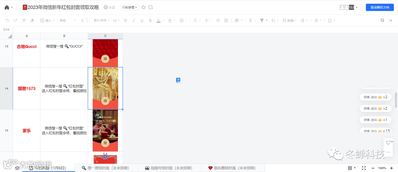This screenshot has width=398, height=172.
Task: Click the sort icon in toolbar
Action: [273, 21]
